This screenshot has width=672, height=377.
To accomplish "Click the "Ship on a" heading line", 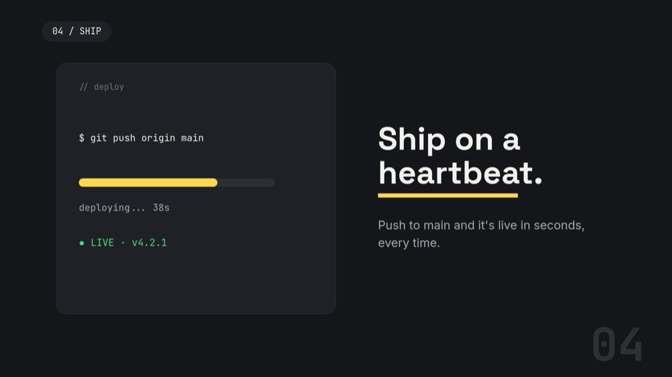I will [x=449, y=139].
